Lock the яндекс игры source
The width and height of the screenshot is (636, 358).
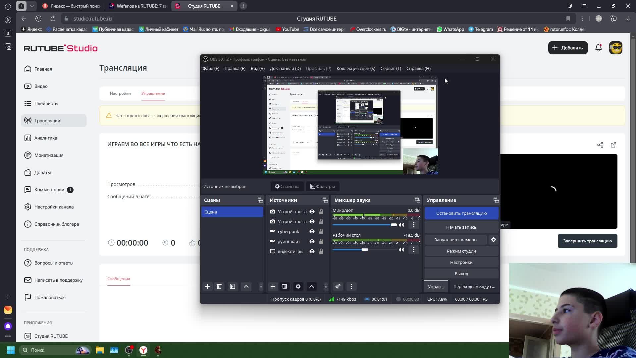(321, 251)
